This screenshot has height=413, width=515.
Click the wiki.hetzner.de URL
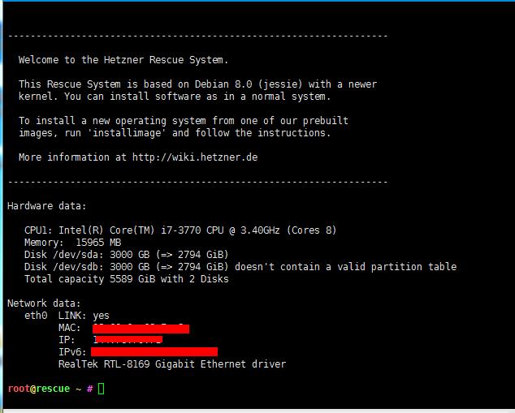pyautogui.click(x=195, y=157)
